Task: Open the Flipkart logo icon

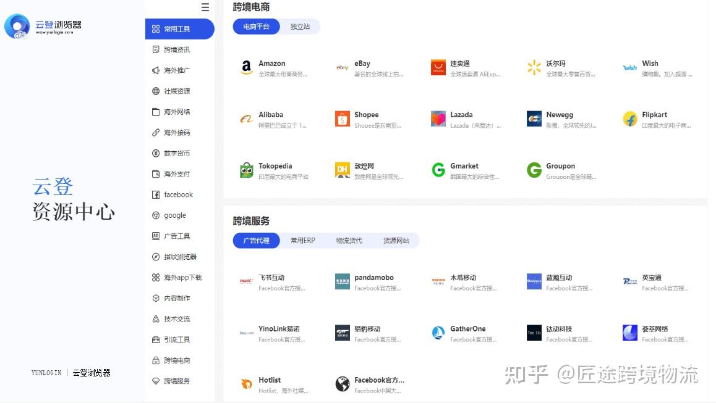Action: (x=630, y=119)
